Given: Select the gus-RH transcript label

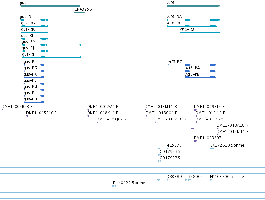Looking at the screenshot, I should pyautogui.click(x=29, y=54).
